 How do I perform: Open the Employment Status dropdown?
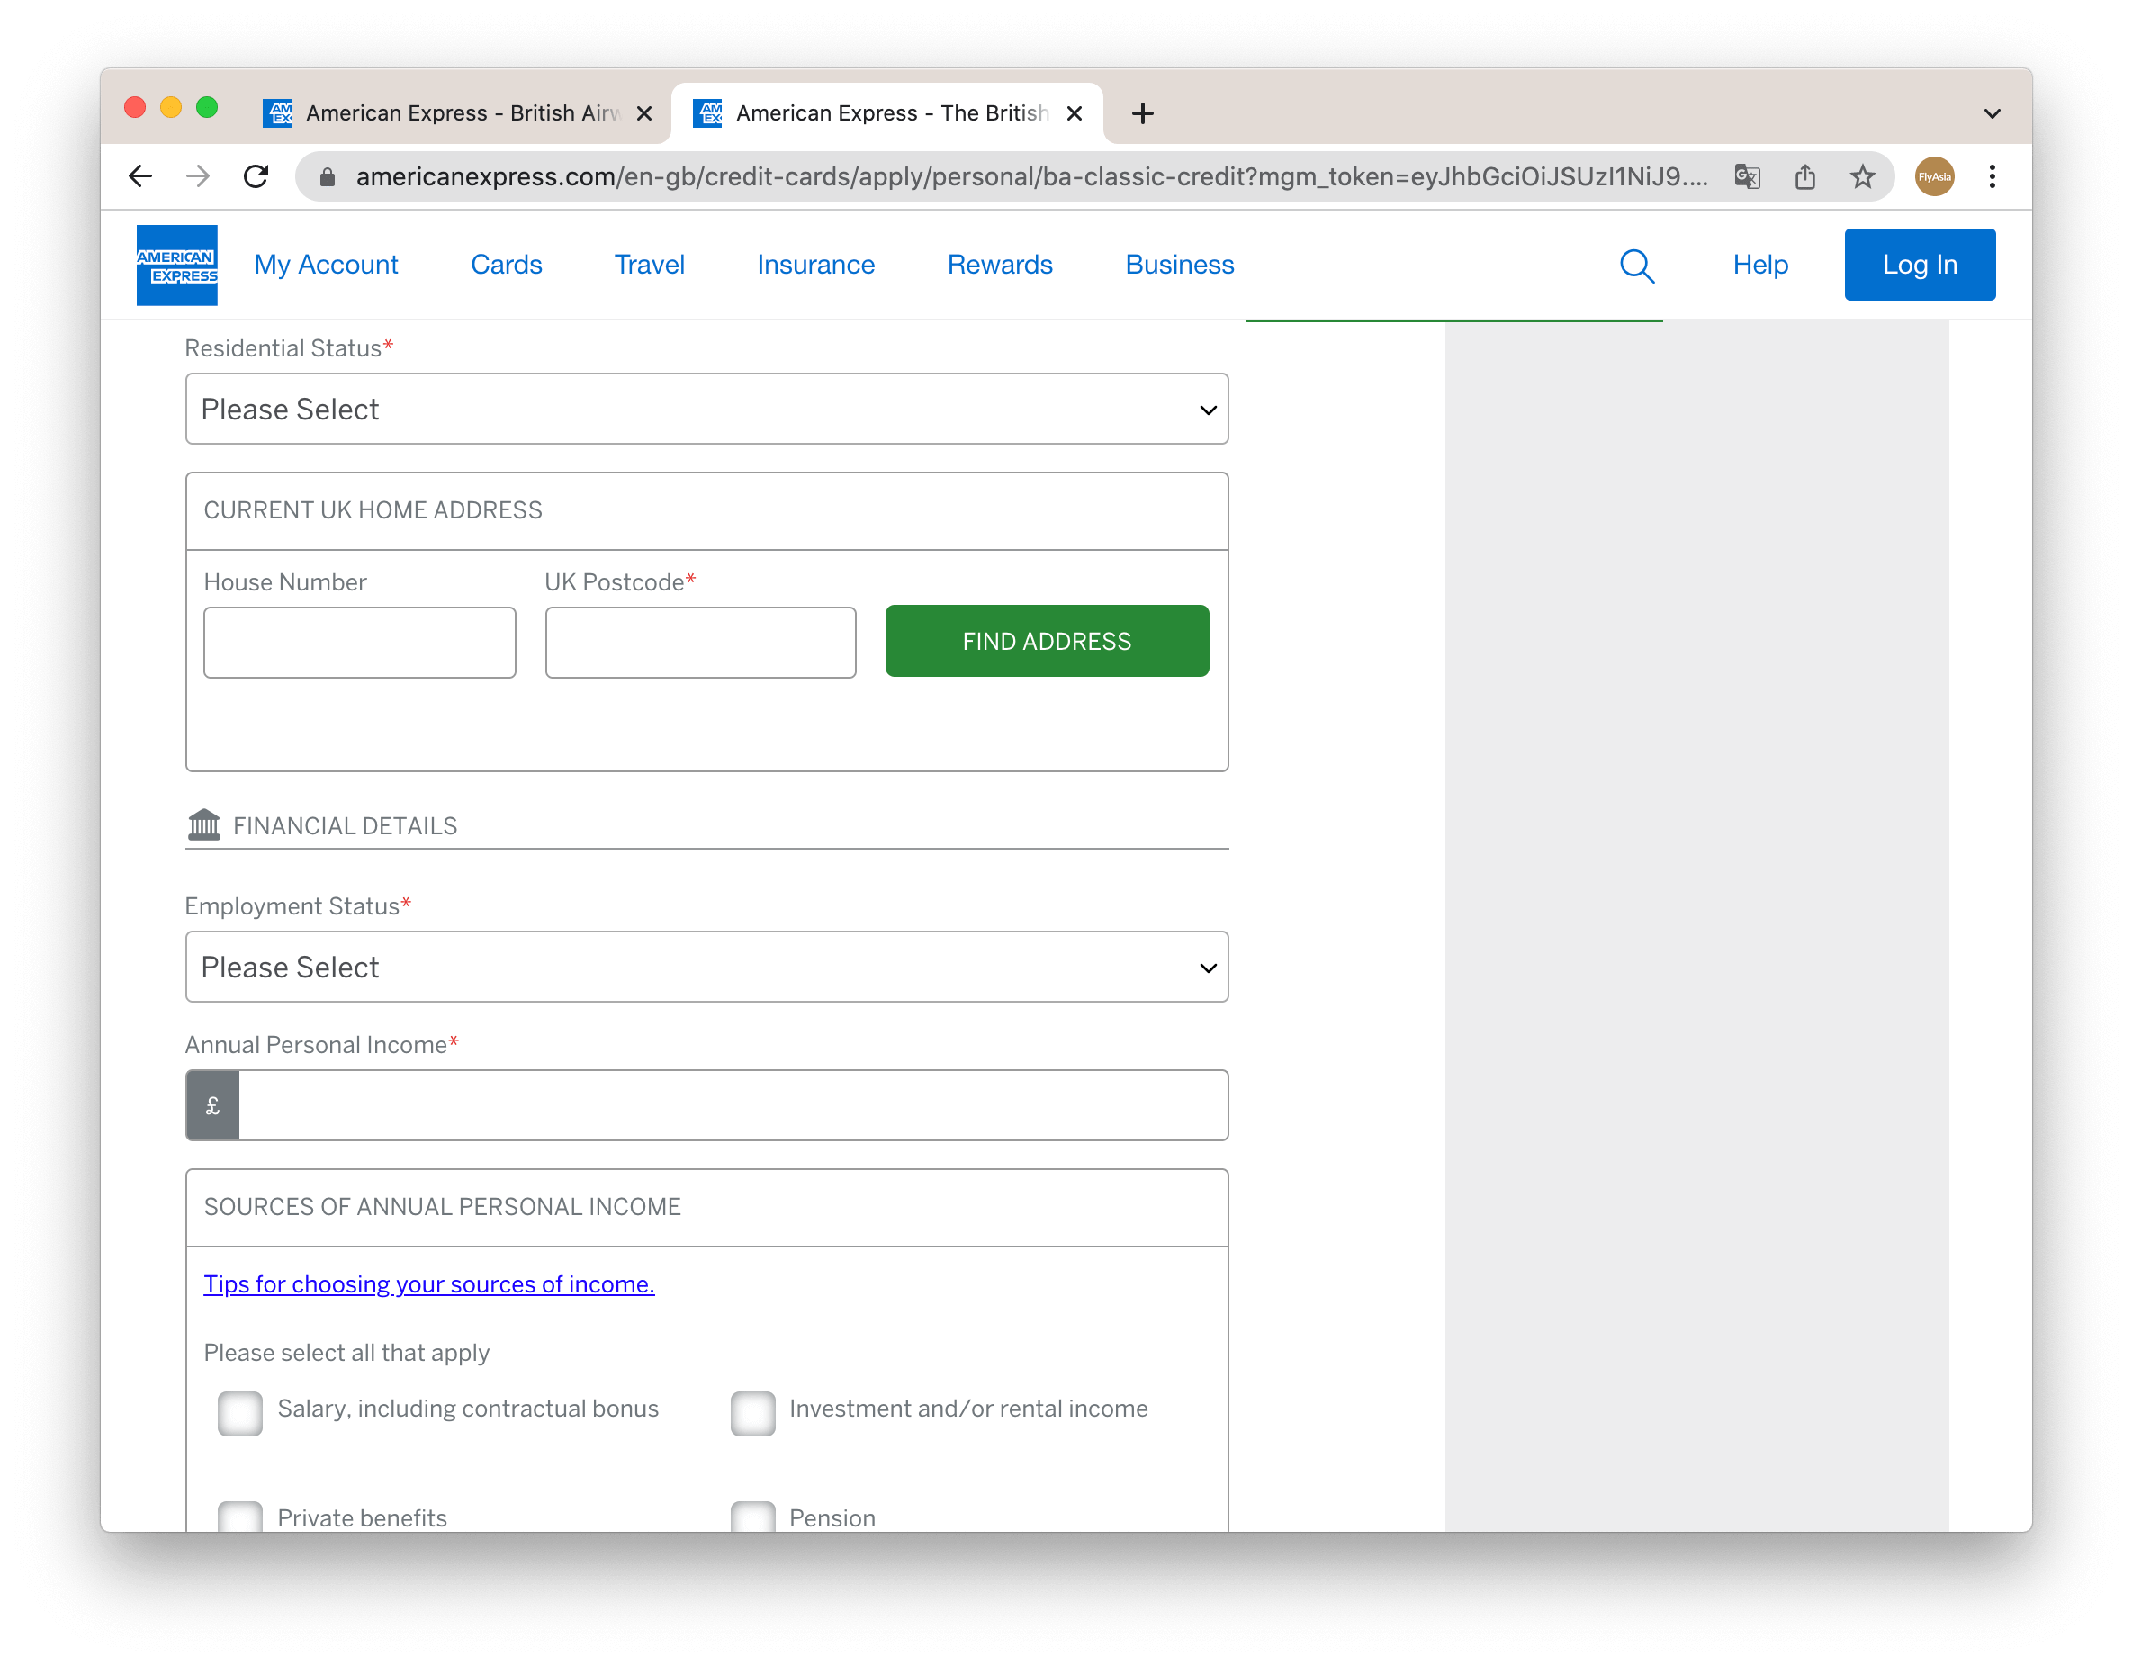pos(707,967)
